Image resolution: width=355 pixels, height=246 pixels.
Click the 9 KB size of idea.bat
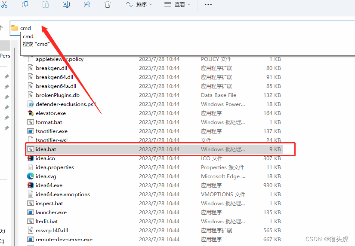tap(275, 149)
